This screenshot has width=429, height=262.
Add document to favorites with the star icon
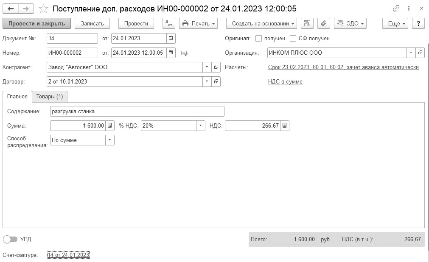43,9
